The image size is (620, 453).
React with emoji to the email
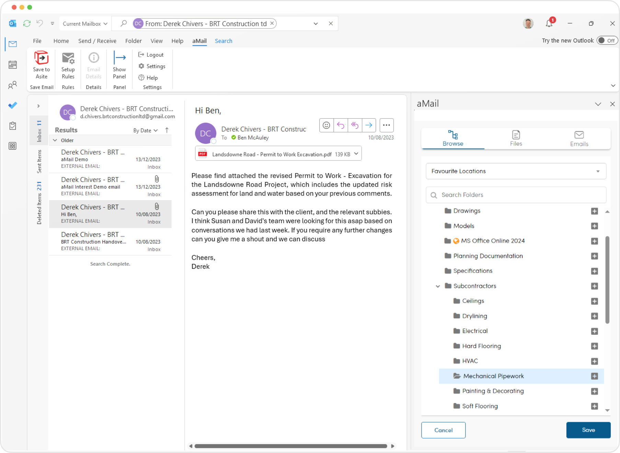point(326,125)
